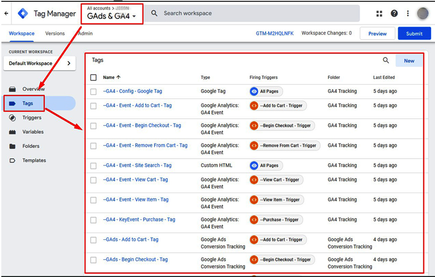Check the GA4 Config Google Tag row
This screenshot has width=435, height=277.
tap(94, 92)
